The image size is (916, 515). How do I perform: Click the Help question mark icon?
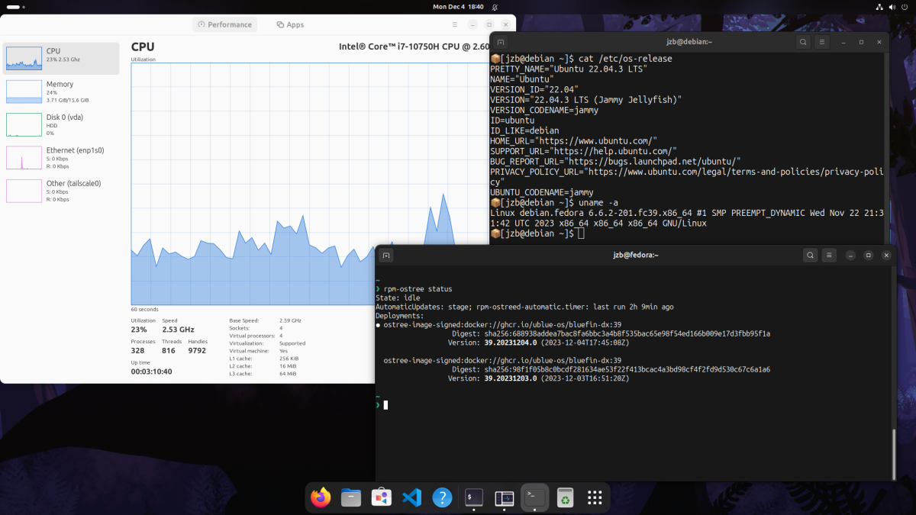[x=442, y=497]
